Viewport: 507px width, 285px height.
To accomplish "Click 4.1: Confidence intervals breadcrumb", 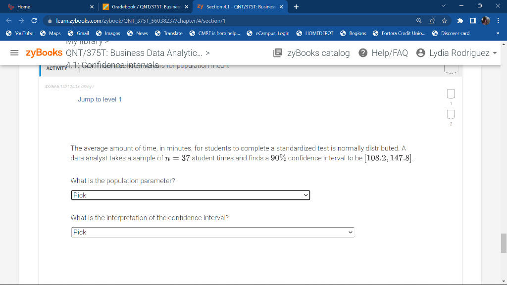I will 112,65.
